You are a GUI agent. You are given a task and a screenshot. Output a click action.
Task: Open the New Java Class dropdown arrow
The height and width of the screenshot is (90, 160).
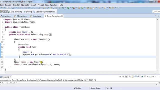click(85, 8)
